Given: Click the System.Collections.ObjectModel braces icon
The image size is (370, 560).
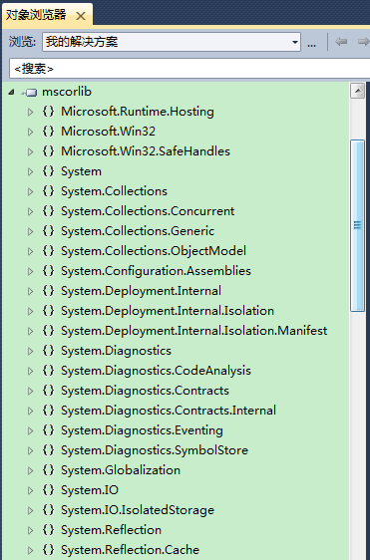Looking at the screenshot, I should click(48, 251).
